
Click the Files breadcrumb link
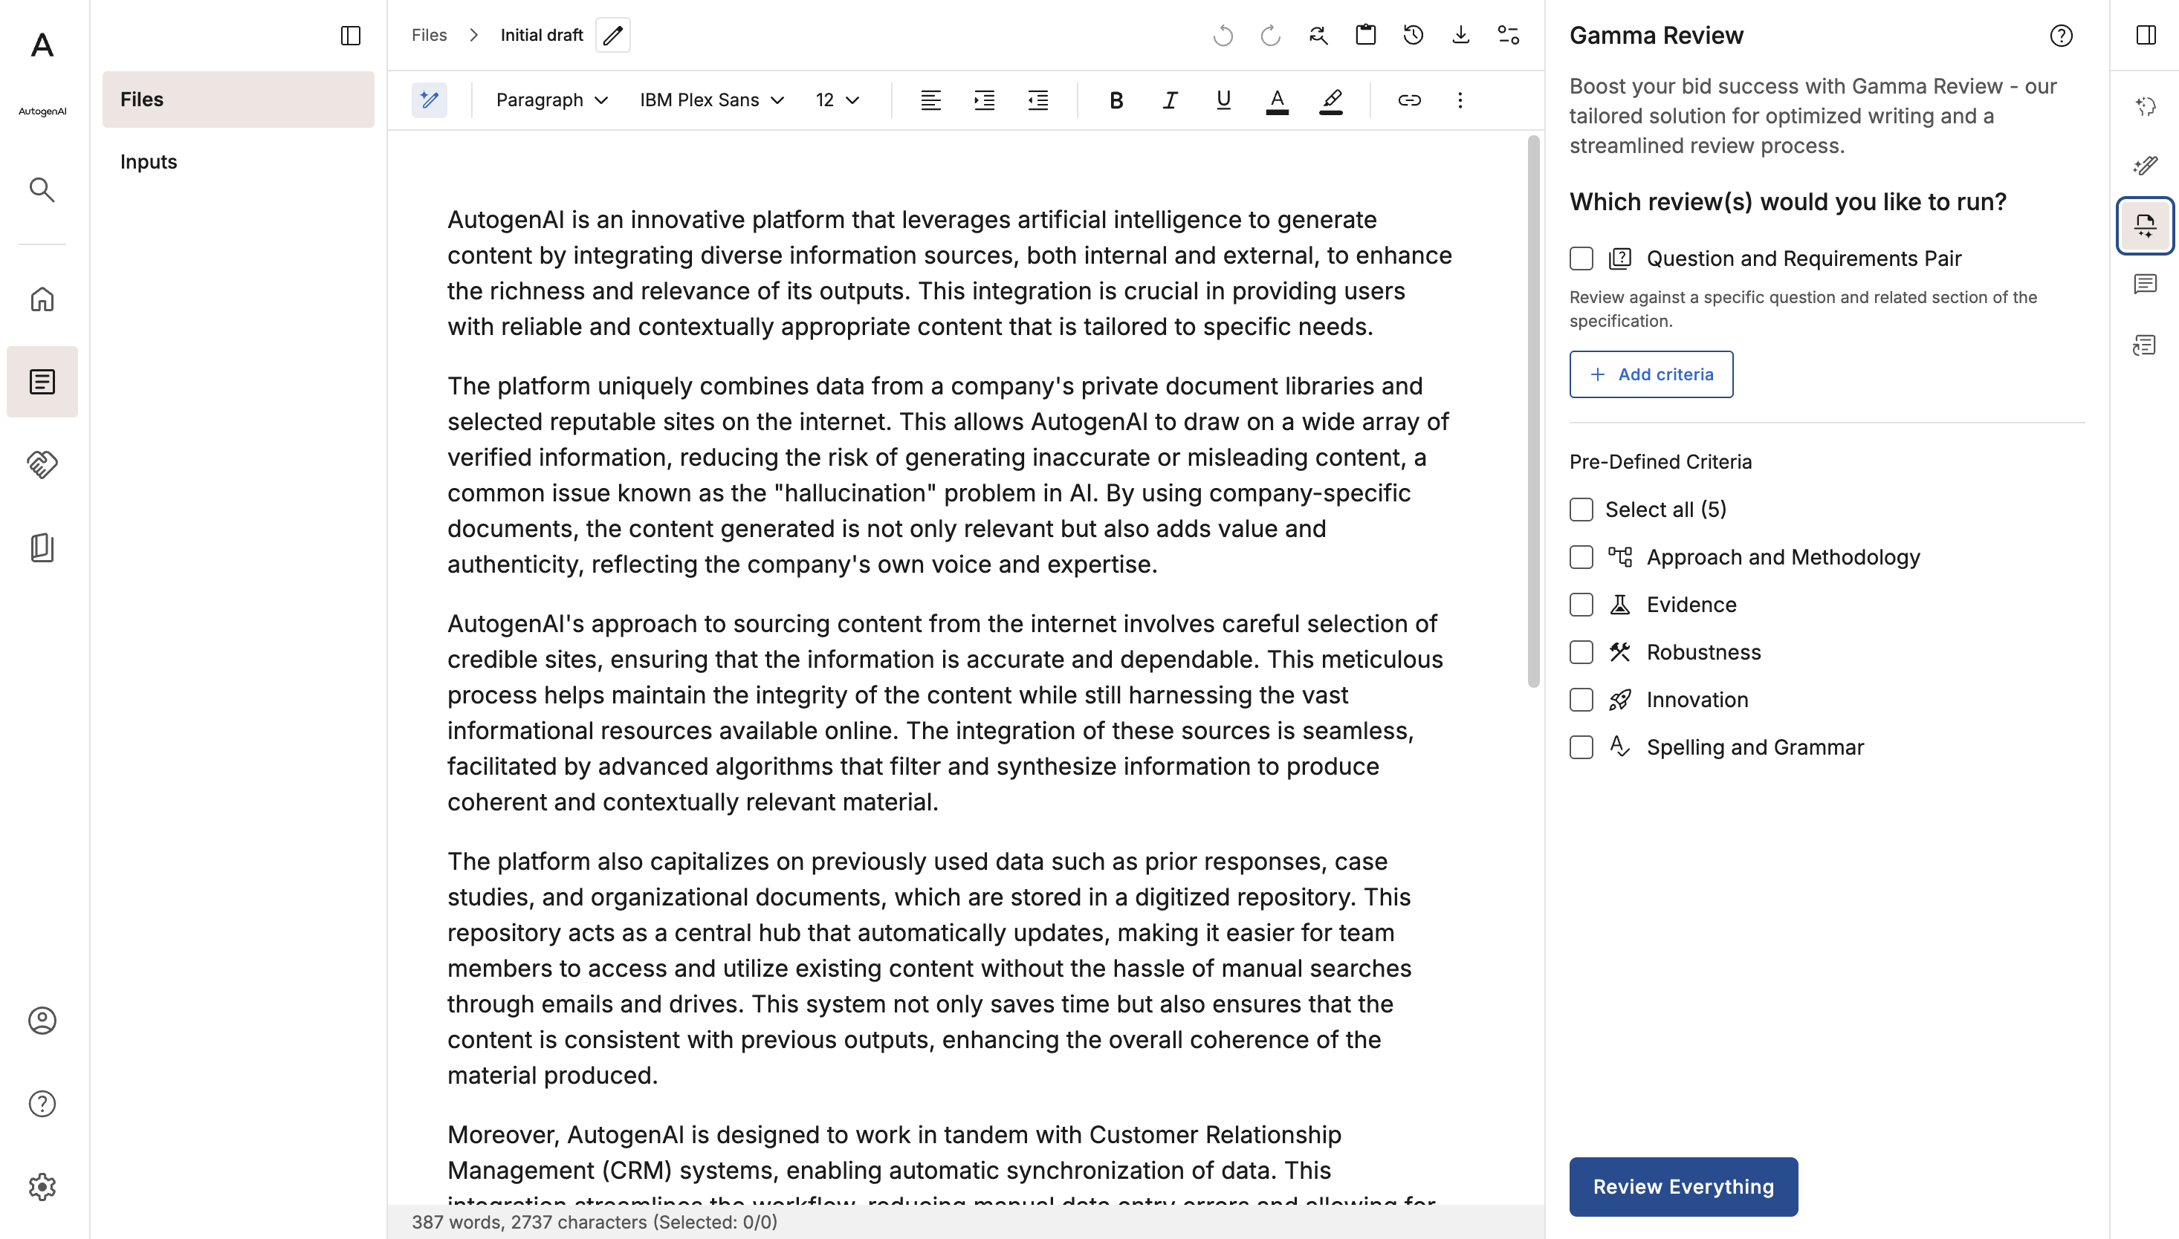coord(429,35)
